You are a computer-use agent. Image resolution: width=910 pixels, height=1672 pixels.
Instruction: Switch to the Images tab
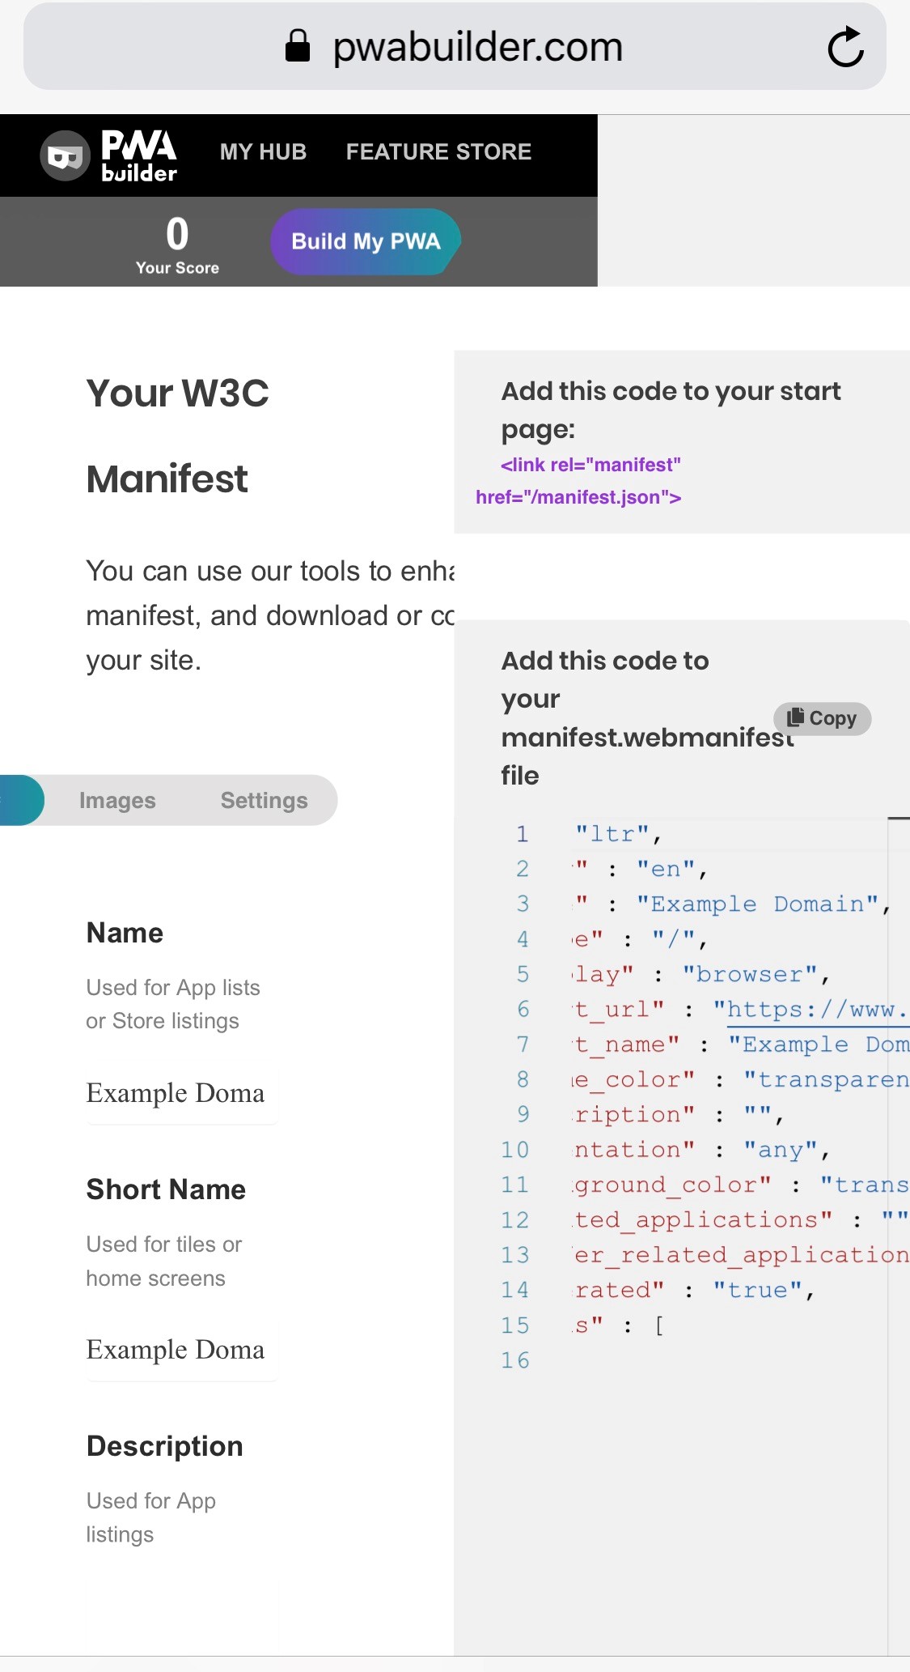pyautogui.click(x=117, y=800)
